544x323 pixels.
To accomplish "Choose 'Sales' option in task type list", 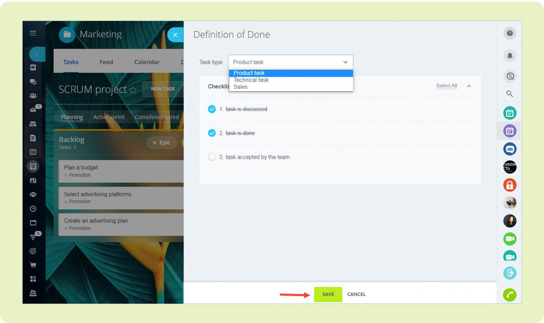I will tap(241, 87).
